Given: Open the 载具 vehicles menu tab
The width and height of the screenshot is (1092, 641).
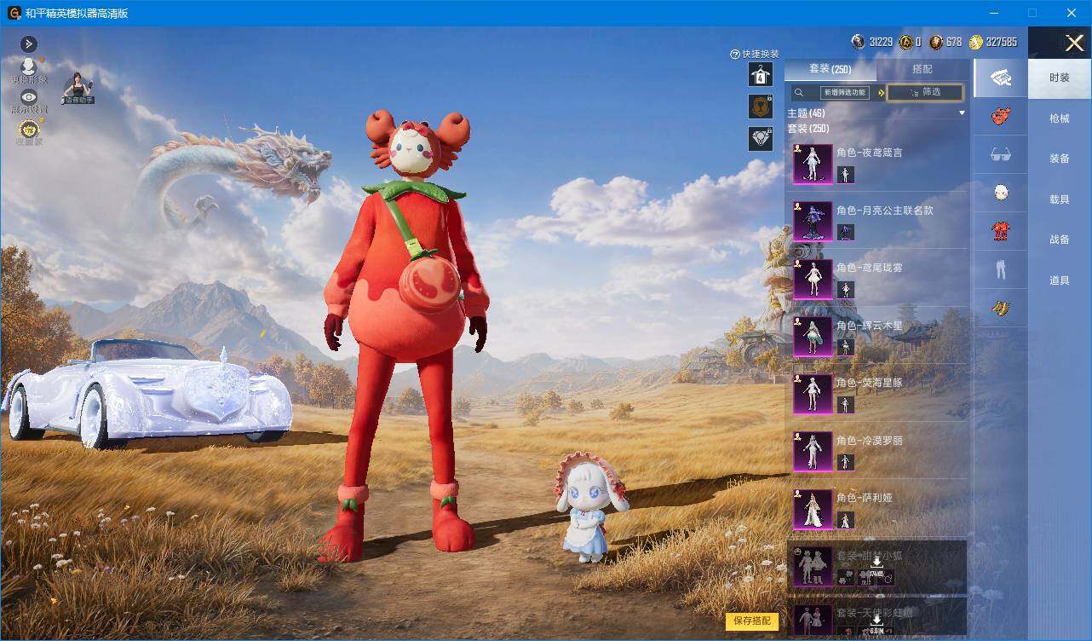Looking at the screenshot, I should click(x=1060, y=199).
